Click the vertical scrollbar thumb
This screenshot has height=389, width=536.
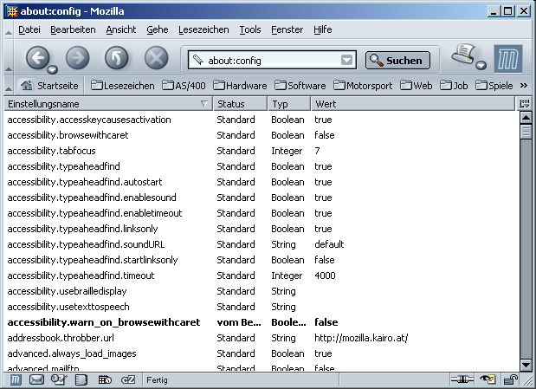526,132
